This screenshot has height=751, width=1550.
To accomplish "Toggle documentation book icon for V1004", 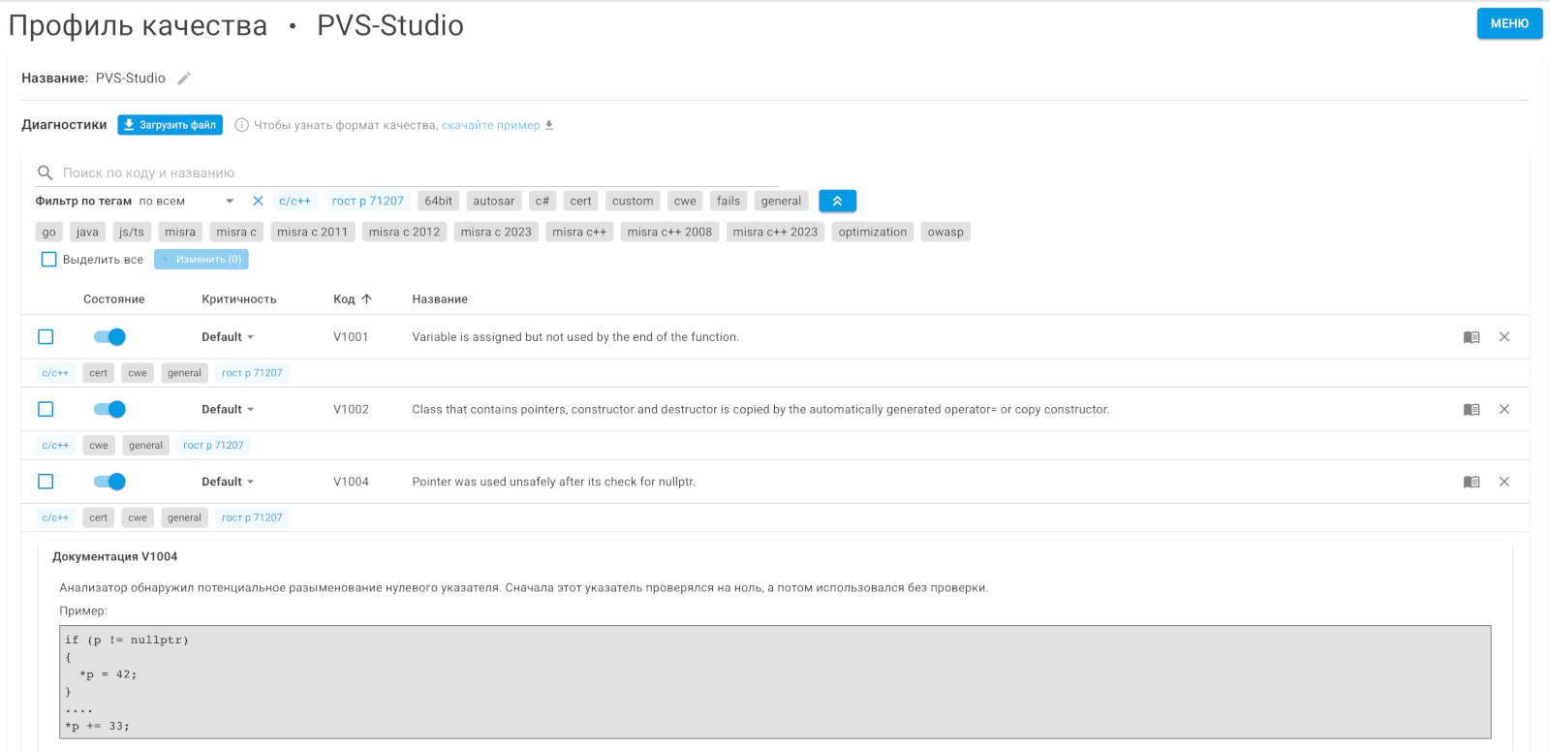I will 1472,482.
